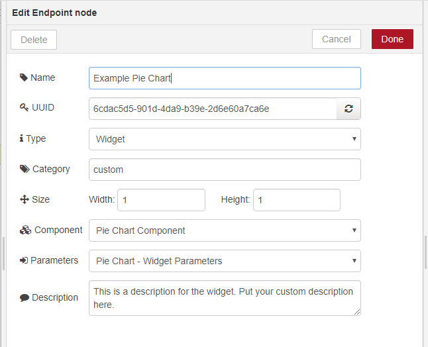This screenshot has height=347, width=428.
Task: Cancel editing the Endpoint node
Action: pos(337,39)
